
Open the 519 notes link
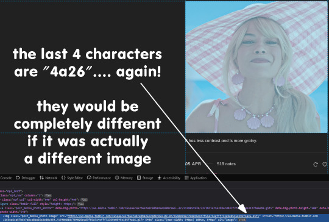(226, 164)
